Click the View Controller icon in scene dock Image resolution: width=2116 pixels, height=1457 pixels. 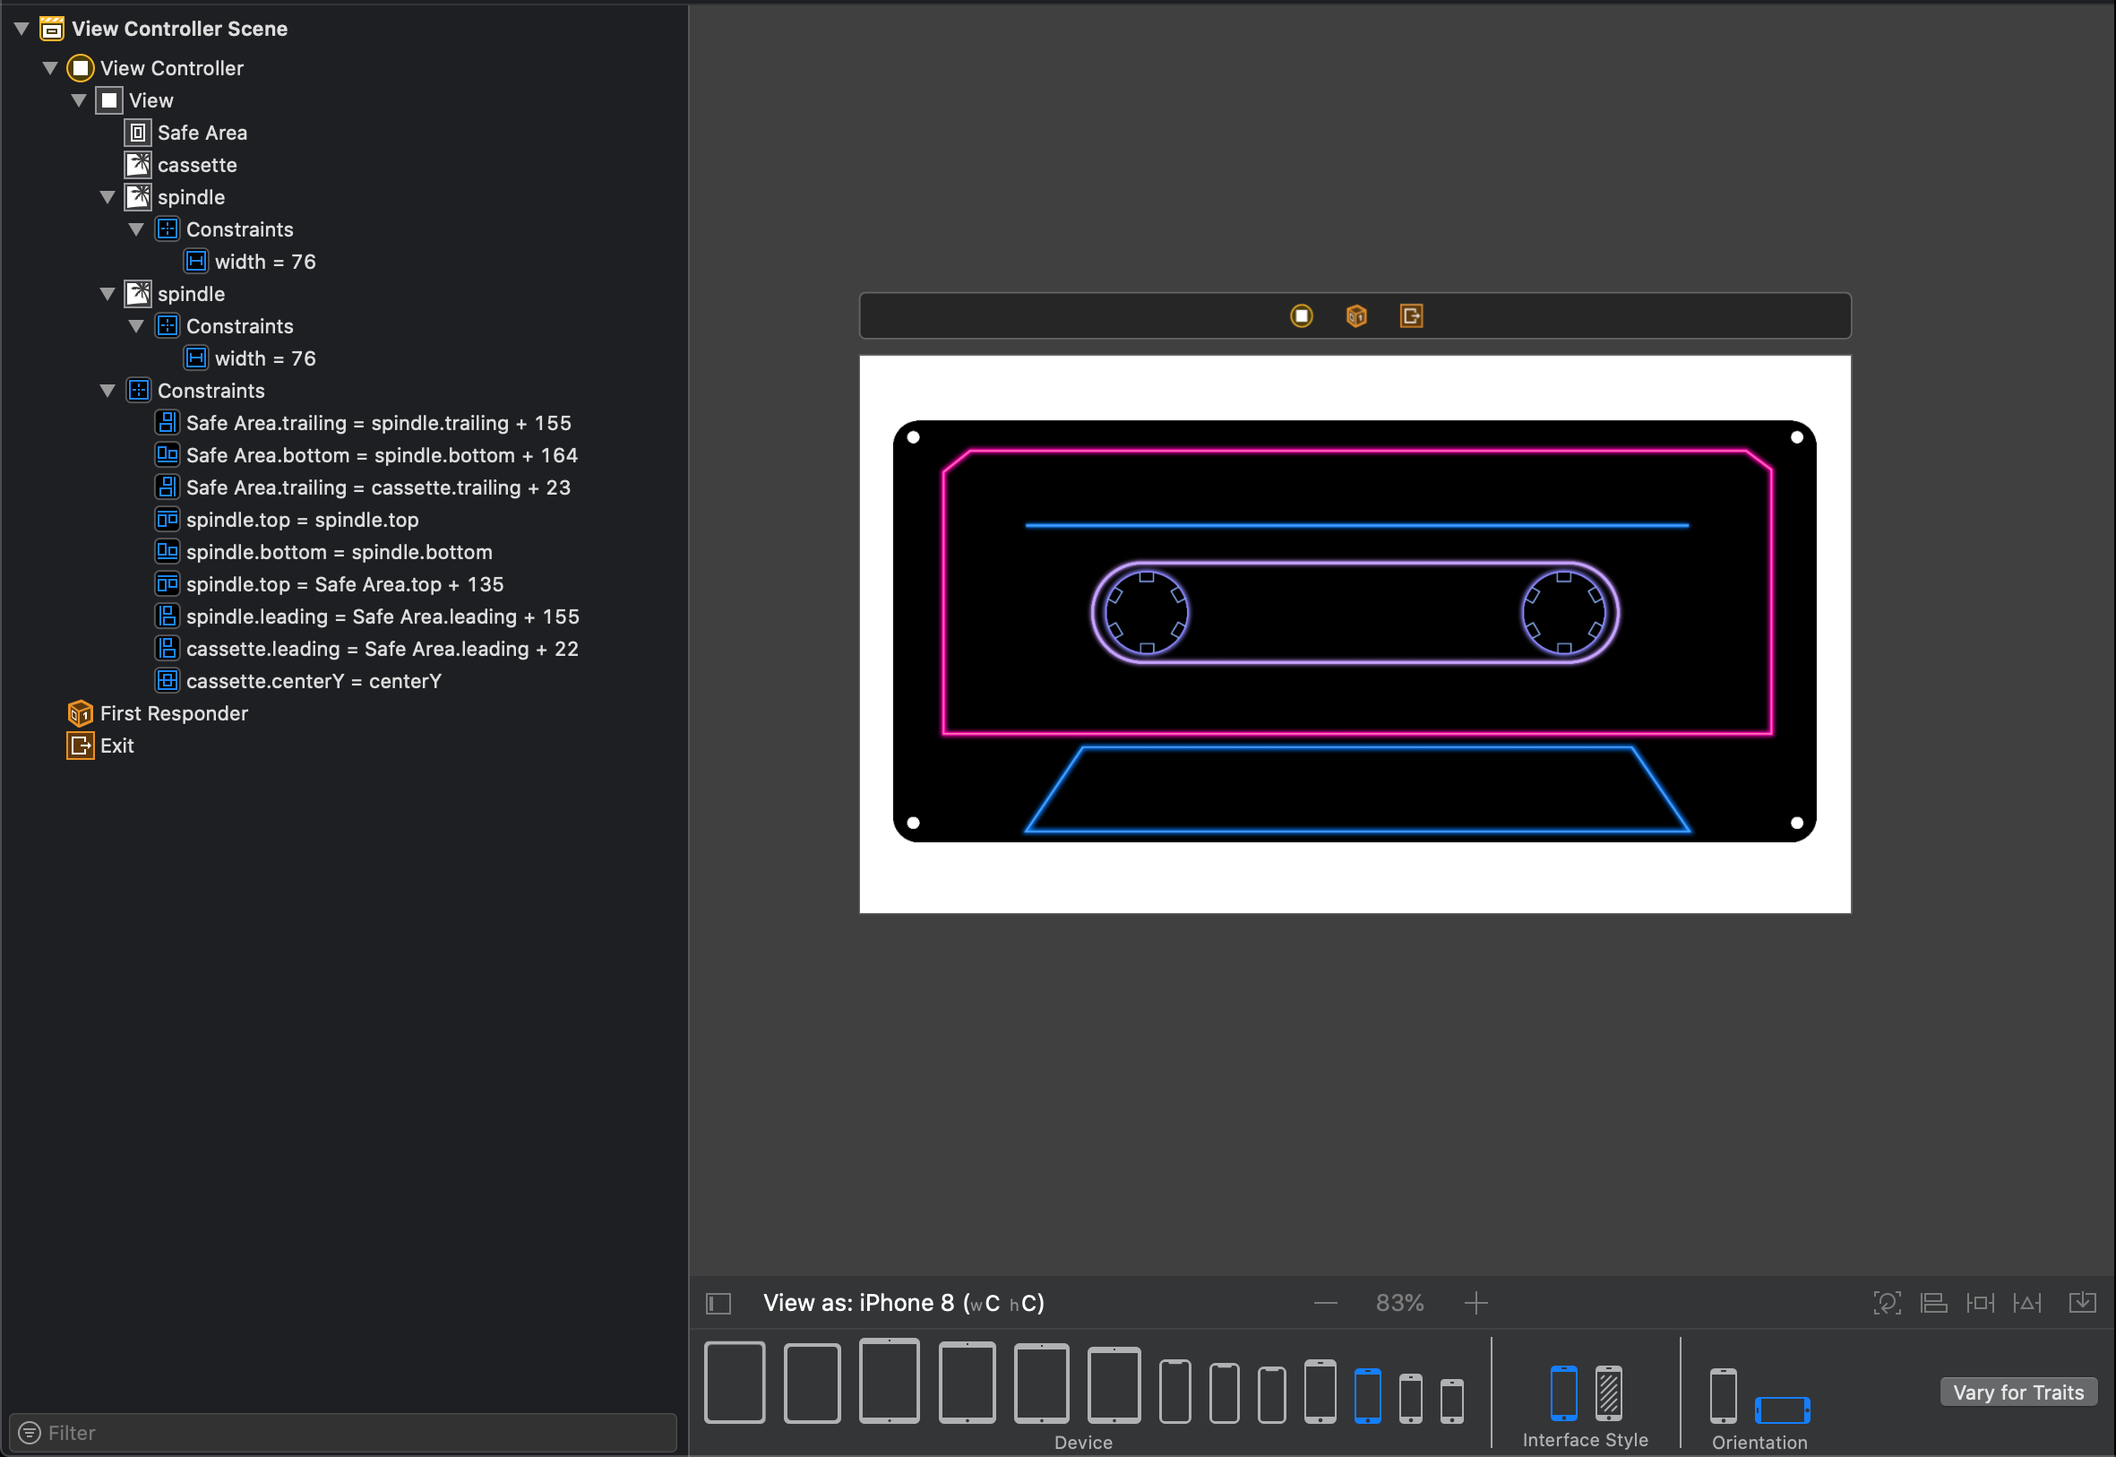pos(1301,316)
